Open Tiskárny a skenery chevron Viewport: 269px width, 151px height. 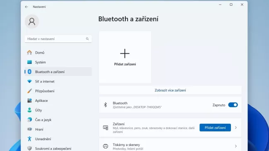click(x=236, y=146)
